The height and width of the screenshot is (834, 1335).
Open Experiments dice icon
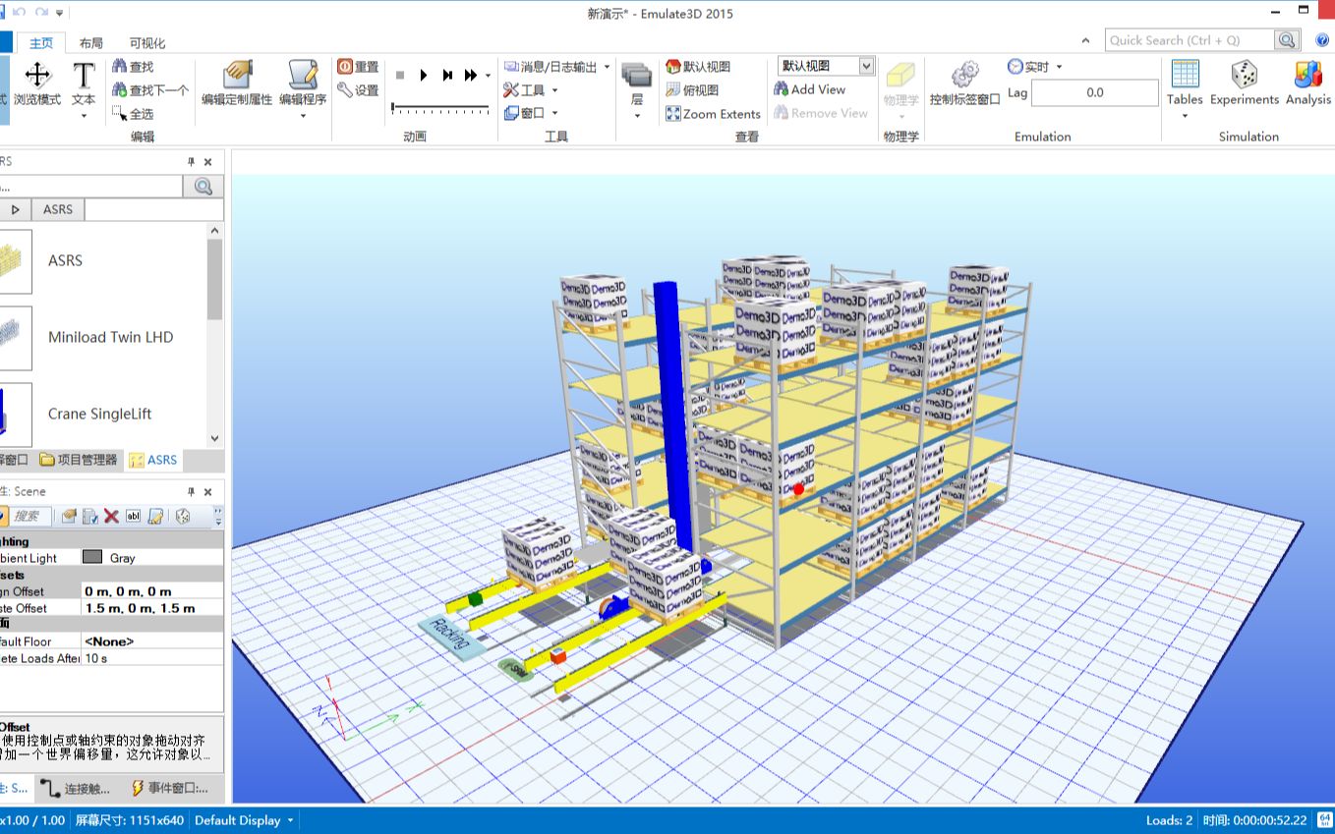[x=1244, y=84]
